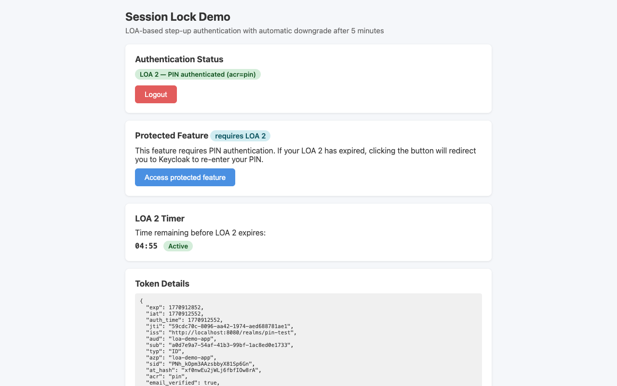Image resolution: width=617 pixels, height=386 pixels.
Task: Click the Logout button
Action: point(156,94)
